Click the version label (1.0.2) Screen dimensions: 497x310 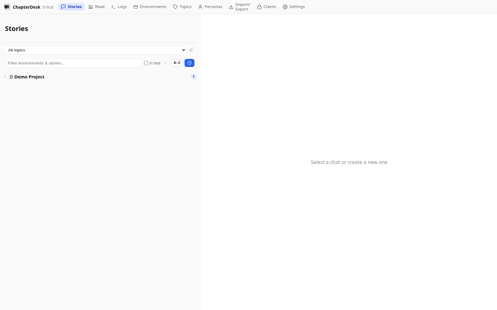pos(48,7)
